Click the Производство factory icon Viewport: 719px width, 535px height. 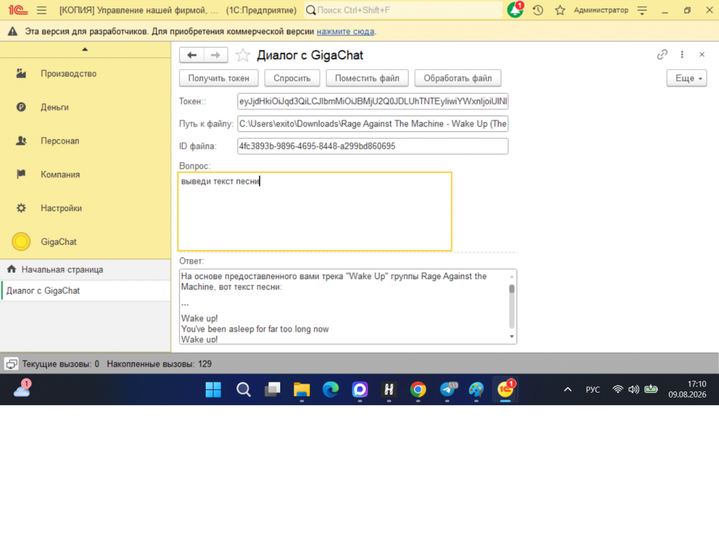[21, 74]
